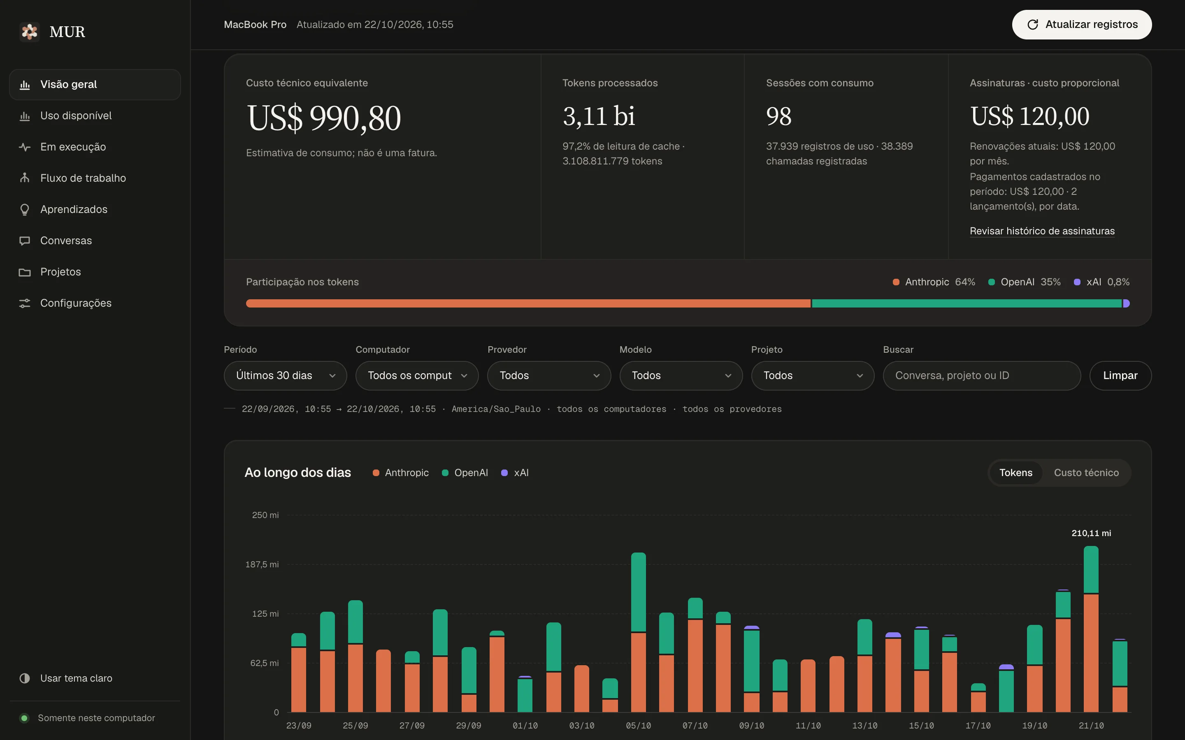Click the Limpar filters button

[1120, 375]
